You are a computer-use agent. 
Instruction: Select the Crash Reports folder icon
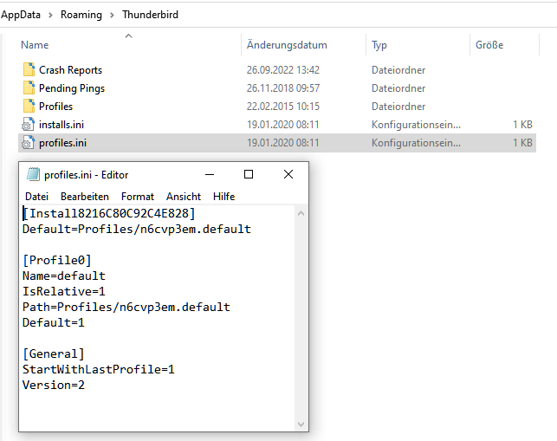click(x=29, y=69)
